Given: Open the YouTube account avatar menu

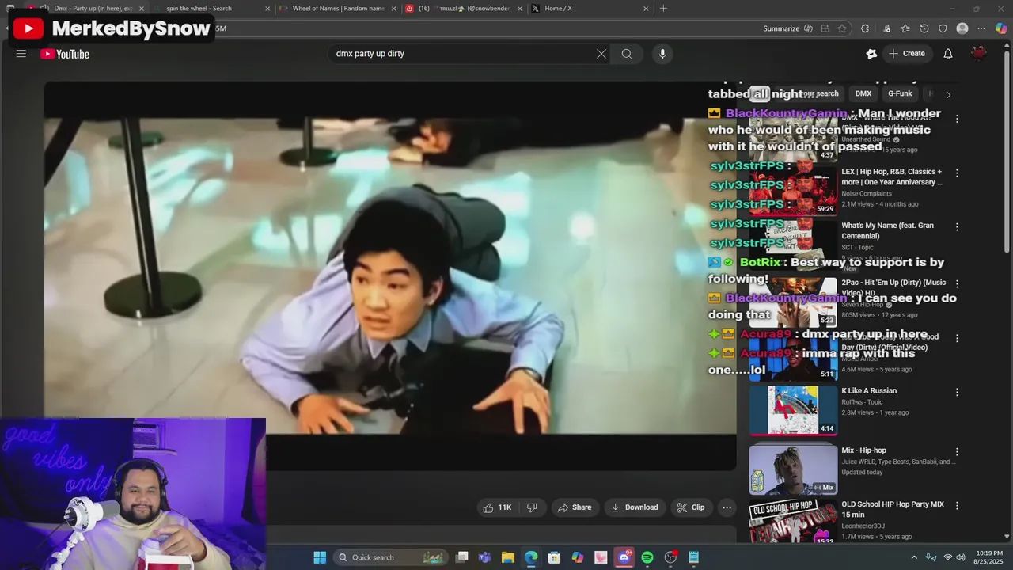Looking at the screenshot, I should (x=979, y=54).
